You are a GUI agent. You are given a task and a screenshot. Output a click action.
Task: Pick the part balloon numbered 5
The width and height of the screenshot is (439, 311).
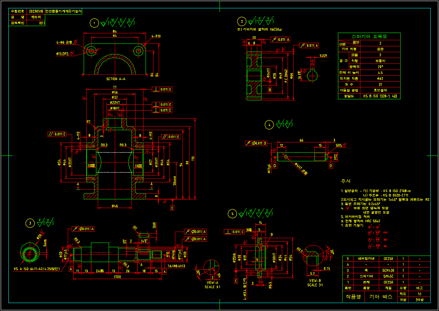[232, 214]
